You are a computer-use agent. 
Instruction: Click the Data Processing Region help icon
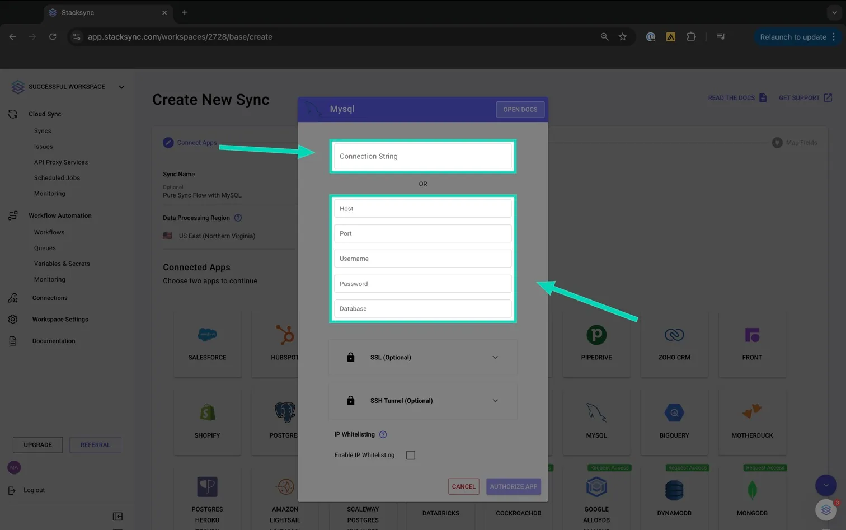[238, 218]
